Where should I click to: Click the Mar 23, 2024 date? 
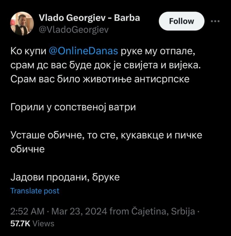(x=79, y=211)
